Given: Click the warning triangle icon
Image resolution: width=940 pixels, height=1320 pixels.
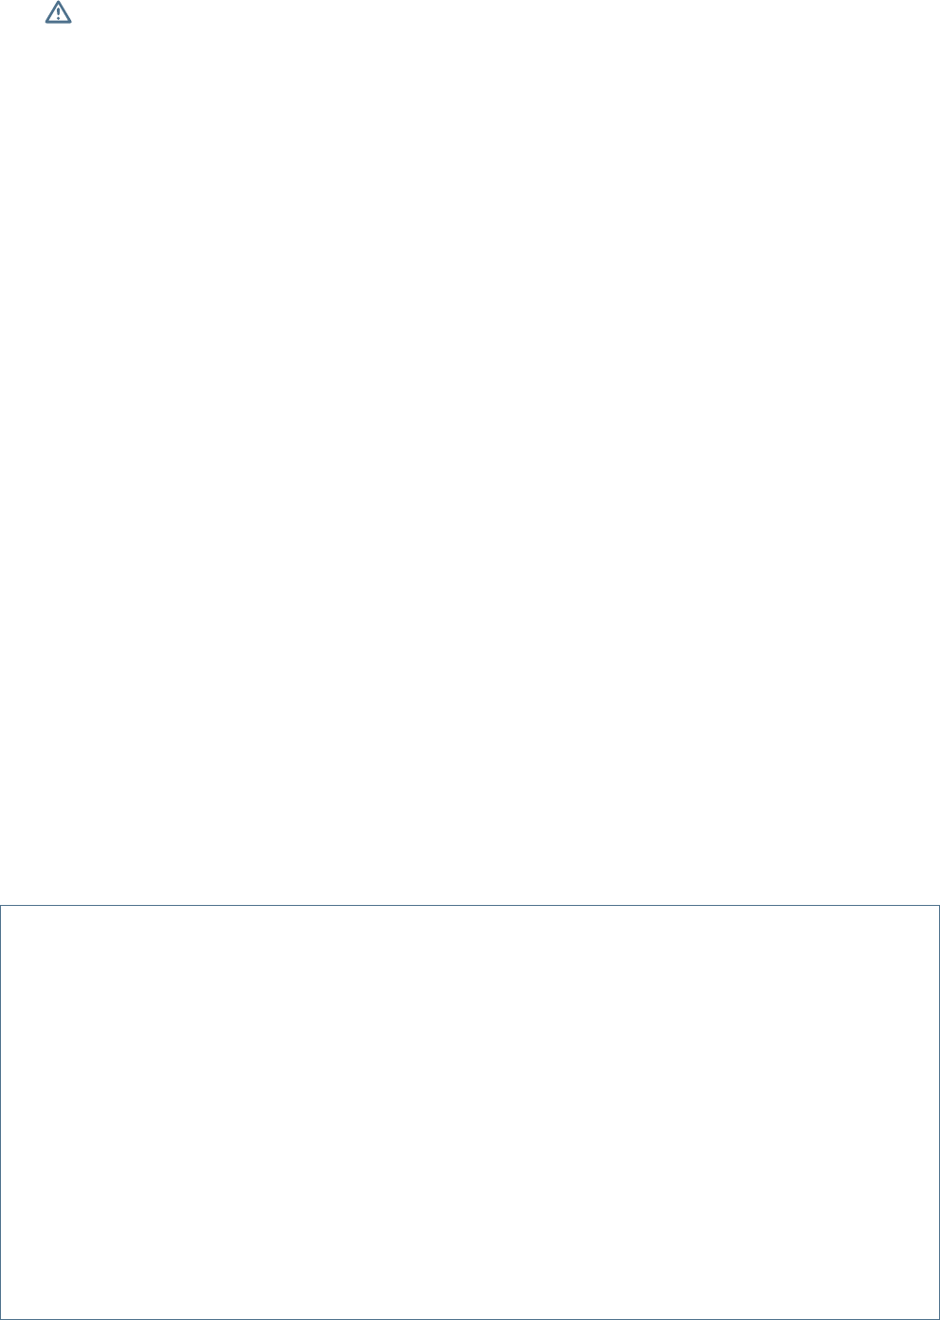Looking at the screenshot, I should click(x=59, y=12).
